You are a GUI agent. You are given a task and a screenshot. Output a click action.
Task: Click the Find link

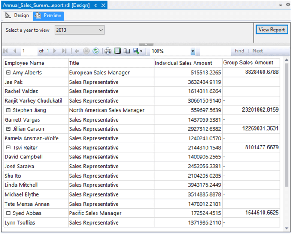(x=239, y=51)
